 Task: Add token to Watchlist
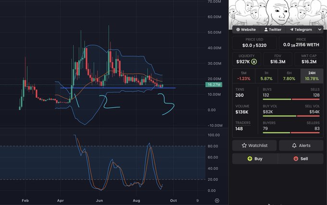(254, 146)
